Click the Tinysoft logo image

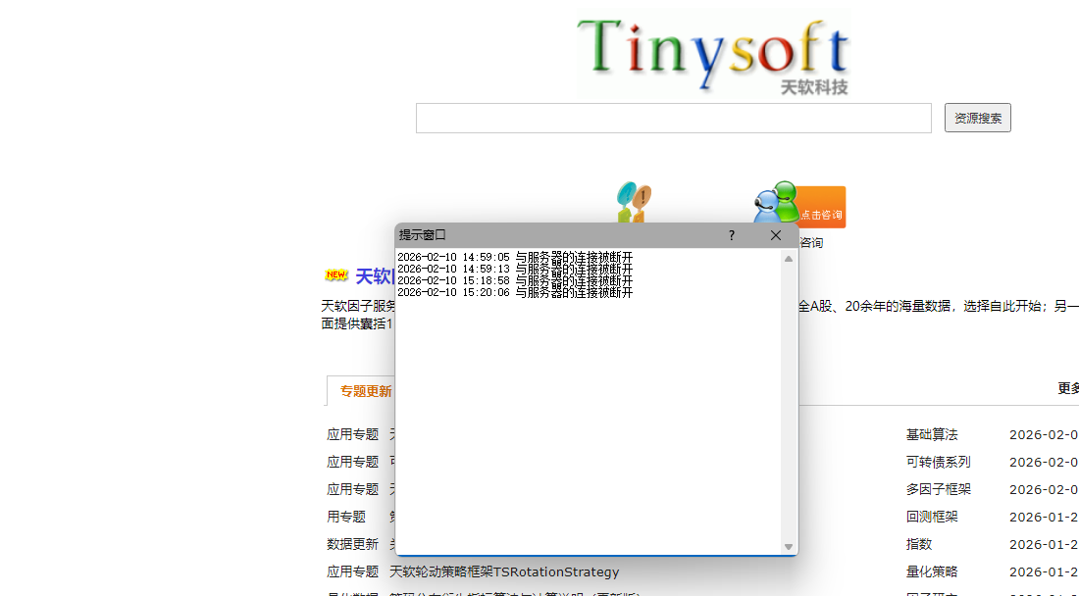point(713,54)
